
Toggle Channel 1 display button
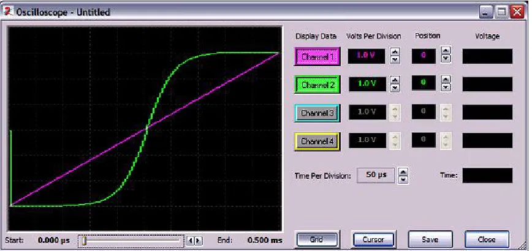coord(317,57)
